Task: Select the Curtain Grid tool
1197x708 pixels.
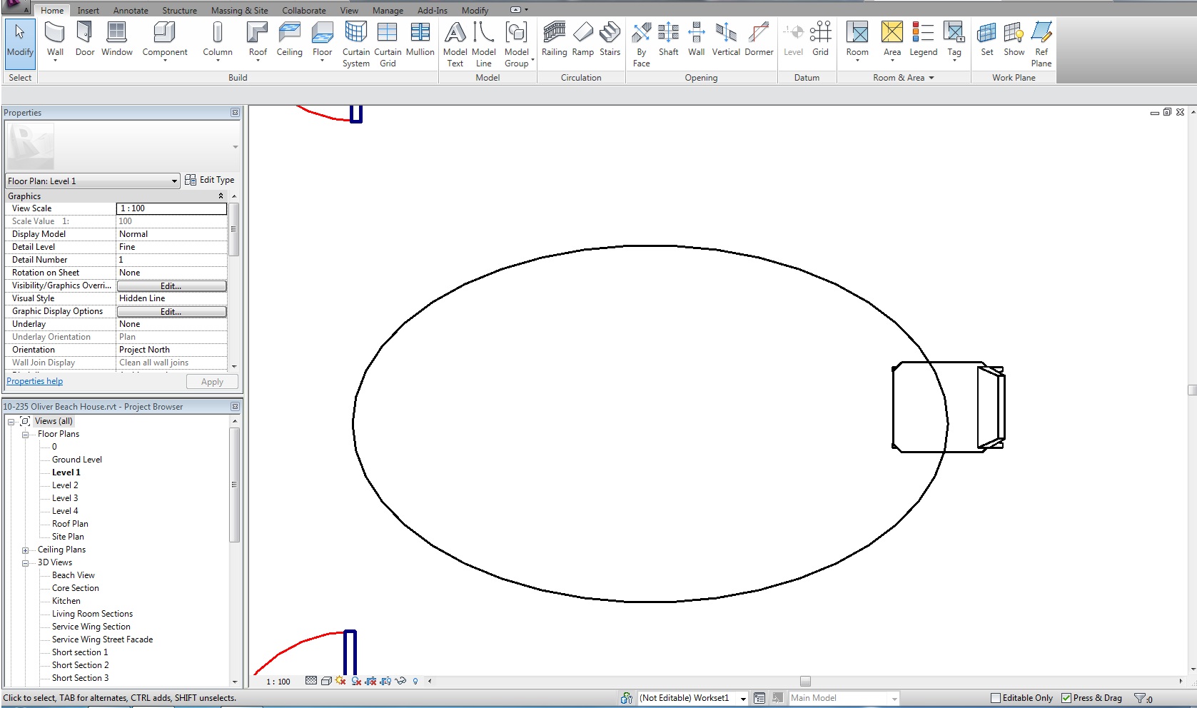Action: 388,43
